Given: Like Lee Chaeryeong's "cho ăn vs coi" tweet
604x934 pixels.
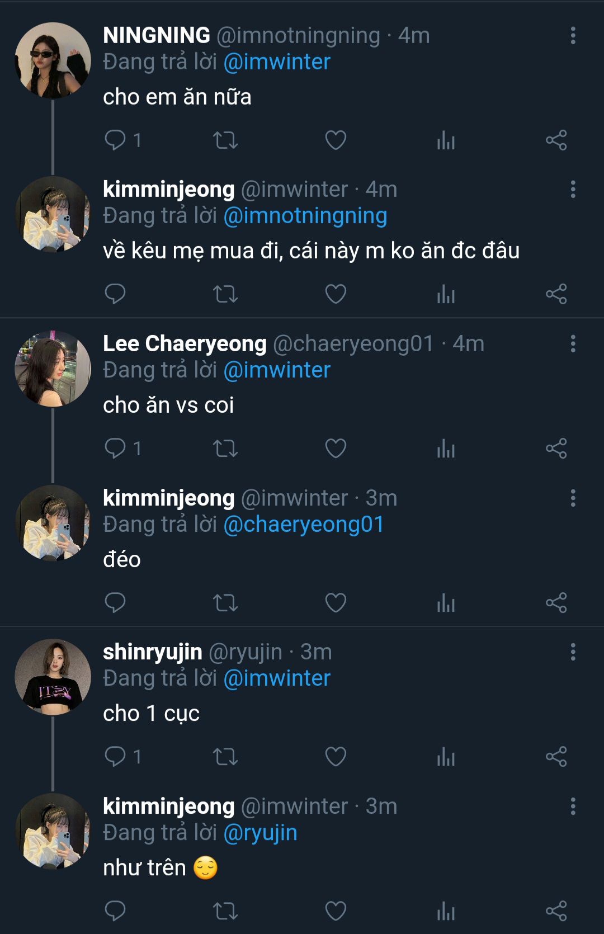Looking at the screenshot, I should tap(336, 448).
